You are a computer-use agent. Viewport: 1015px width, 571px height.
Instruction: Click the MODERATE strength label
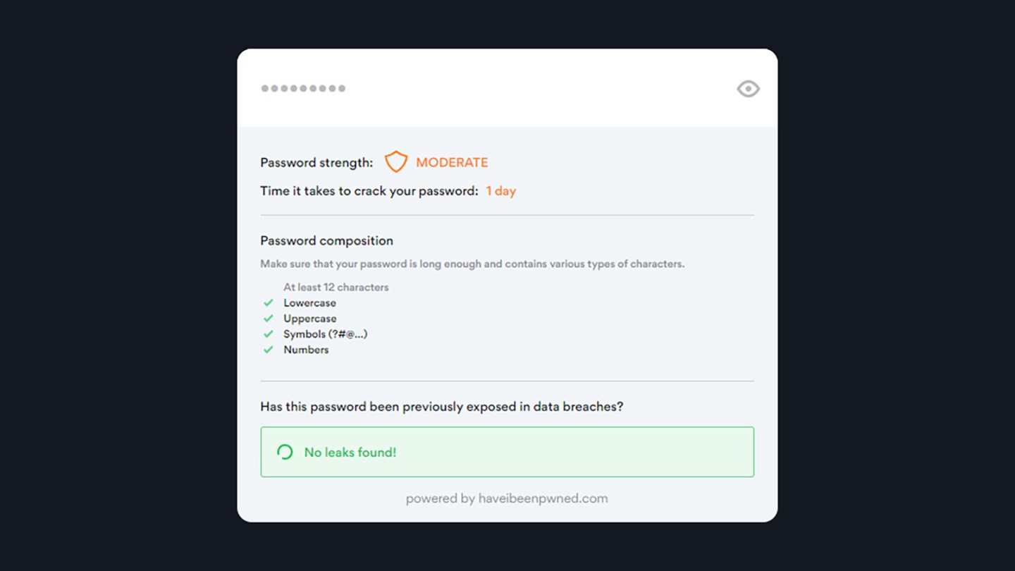point(452,161)
